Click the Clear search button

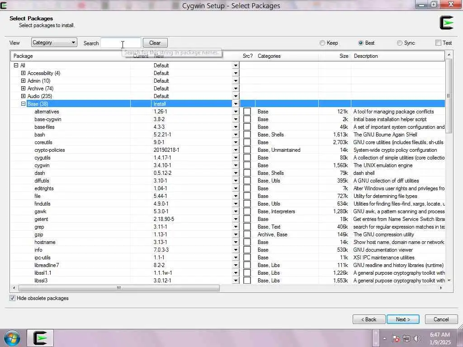pos(155,43)
